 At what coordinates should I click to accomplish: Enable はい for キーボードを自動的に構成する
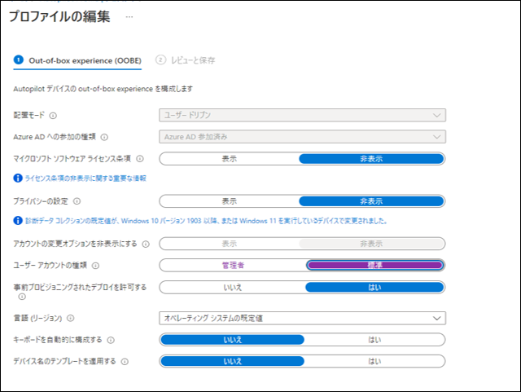374,340
